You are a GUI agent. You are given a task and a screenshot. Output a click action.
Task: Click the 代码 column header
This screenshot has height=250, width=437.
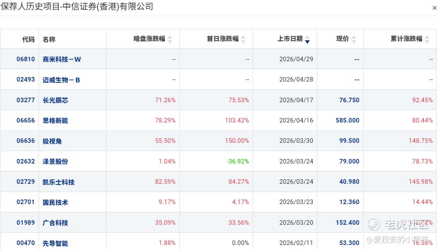pyautogui.click(x=29, y=39)
